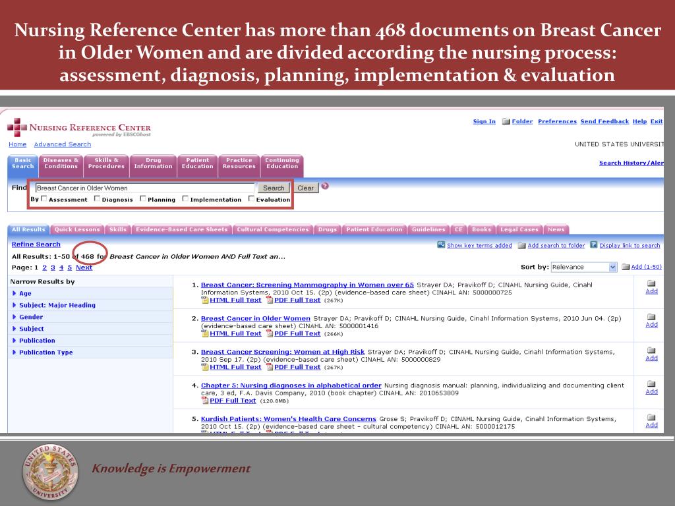
Task: Click folder icon beside Add (1-50)
Action: [x=626, y=267]
